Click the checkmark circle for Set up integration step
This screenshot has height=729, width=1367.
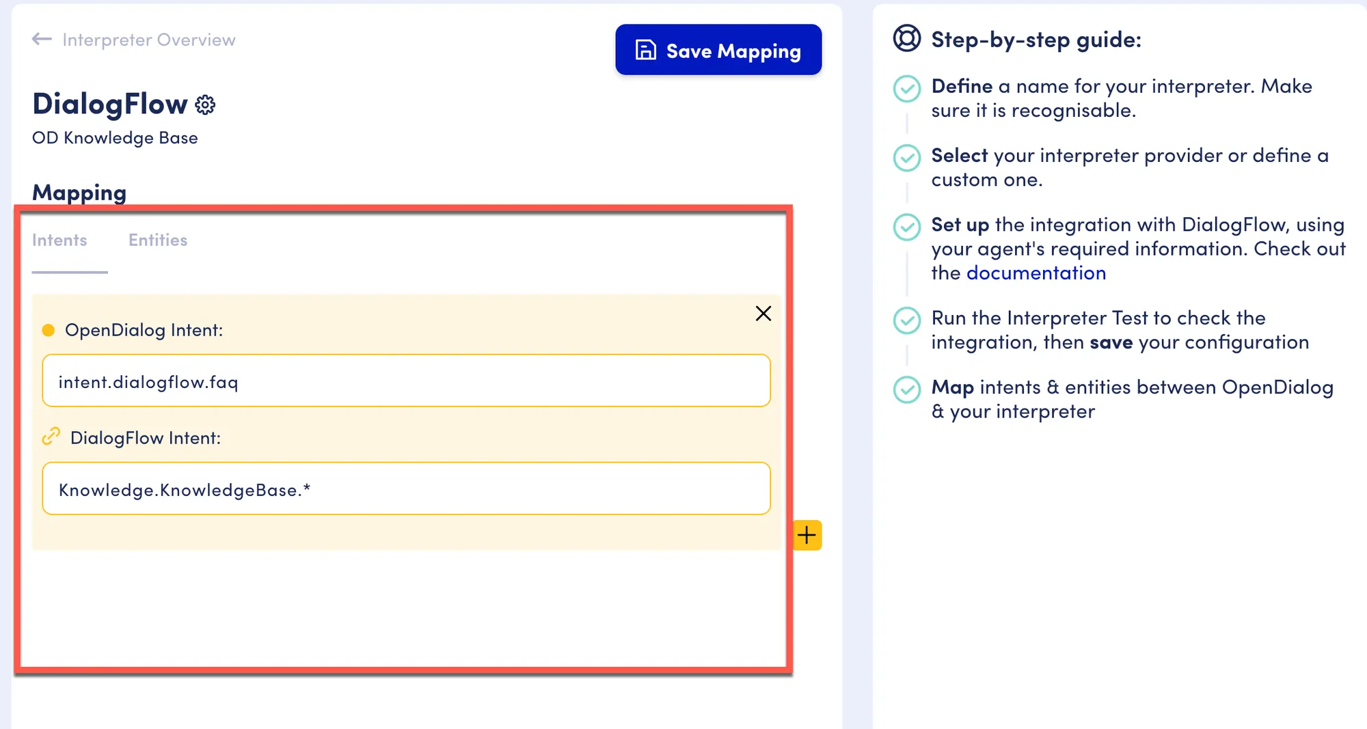[907, 227]
